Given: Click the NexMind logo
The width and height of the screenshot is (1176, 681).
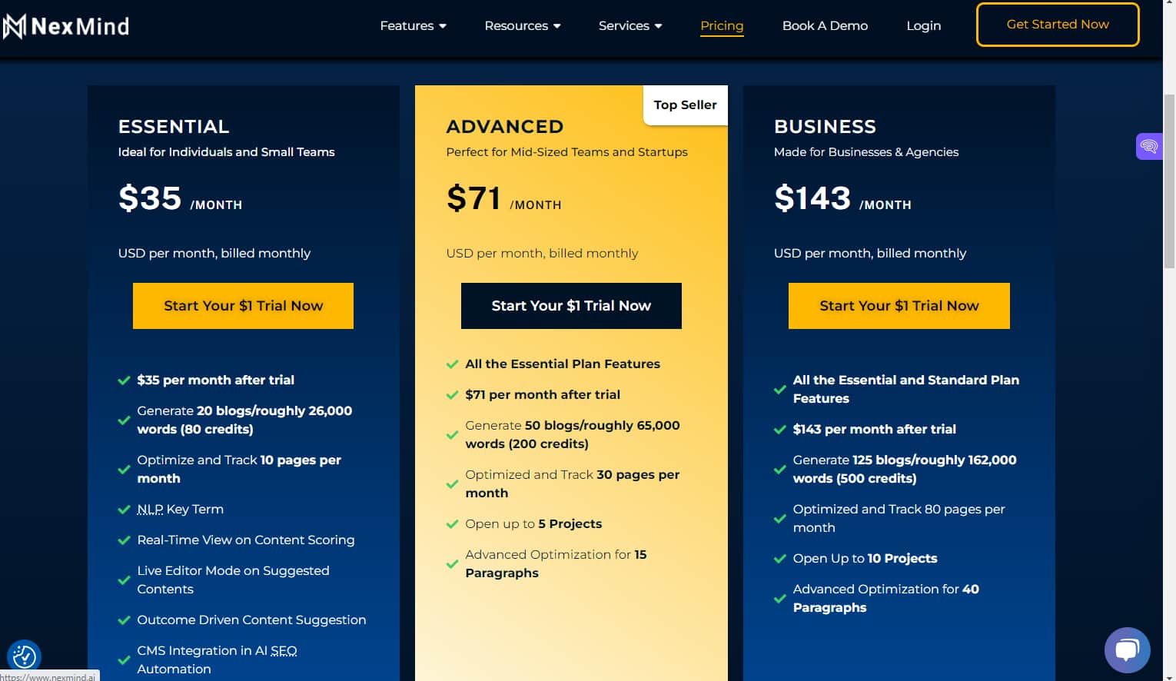Looking at the screenshot, I should tap(67, 25).
